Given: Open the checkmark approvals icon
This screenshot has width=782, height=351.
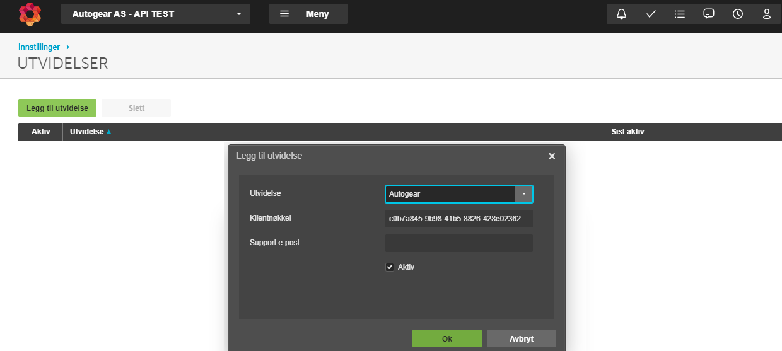Looking at the screenshot, I should (x=650, y=14).
